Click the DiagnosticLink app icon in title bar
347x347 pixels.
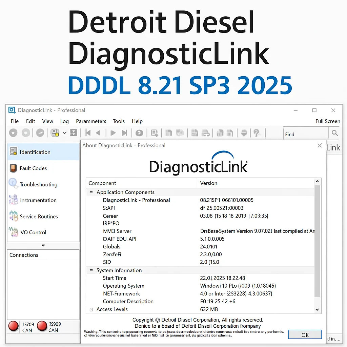12,110
